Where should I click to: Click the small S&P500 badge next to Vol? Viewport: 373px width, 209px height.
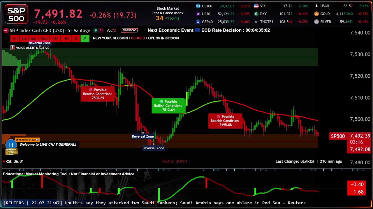pyautogui.click(x=130, y=30)
